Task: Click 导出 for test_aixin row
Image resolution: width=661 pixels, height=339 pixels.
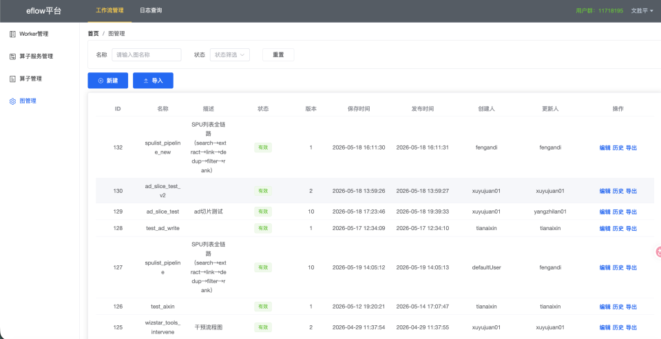Action: 631,307
